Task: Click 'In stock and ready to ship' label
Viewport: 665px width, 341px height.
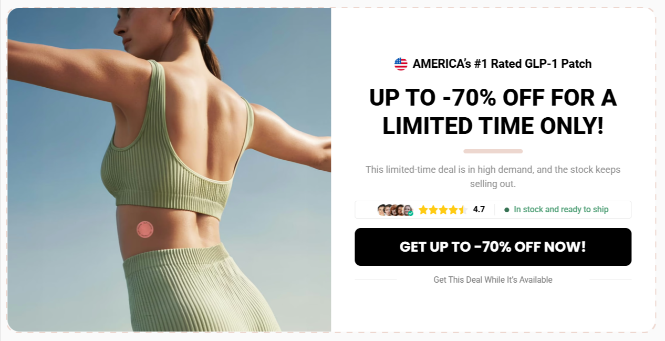Action: click(561, 210)
